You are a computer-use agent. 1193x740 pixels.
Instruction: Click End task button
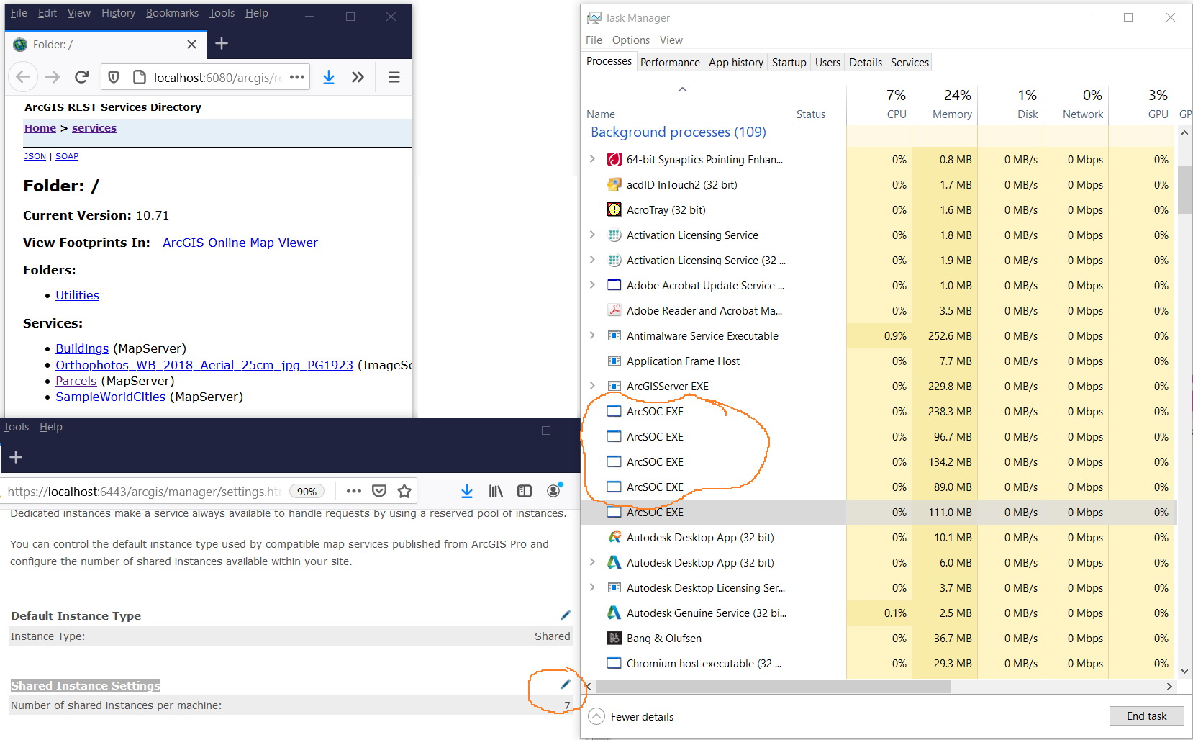(1147, 716)
